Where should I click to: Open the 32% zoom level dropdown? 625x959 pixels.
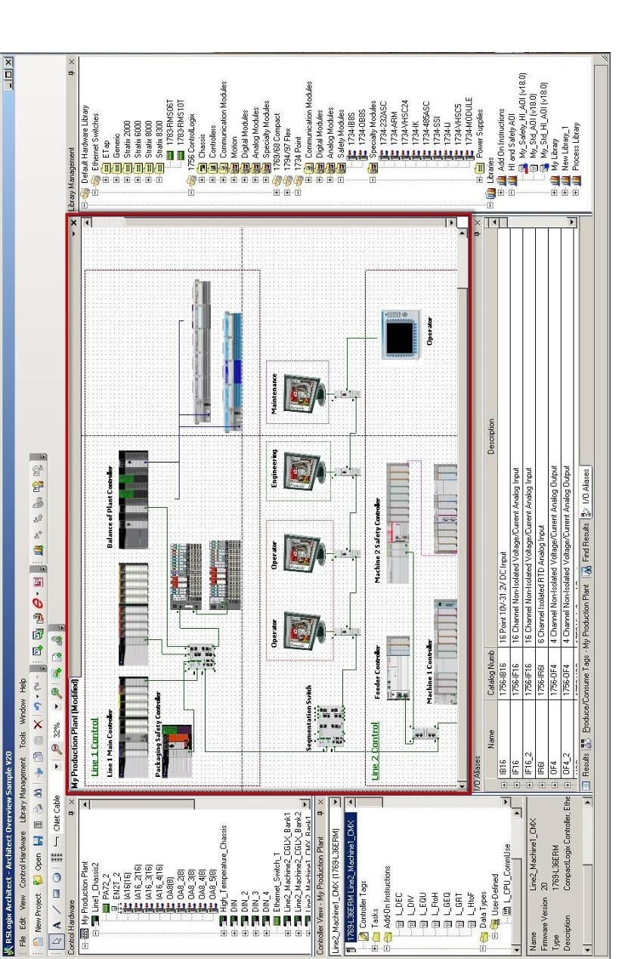point(57,708)
